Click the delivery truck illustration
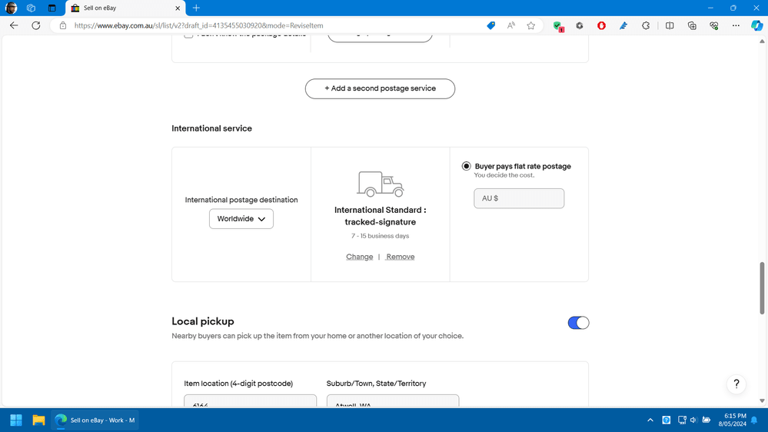The image size is (768, 432). pos(380,184)
